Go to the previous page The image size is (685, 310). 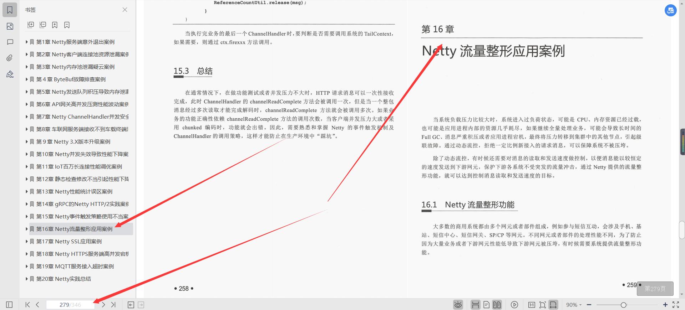click(x=37, y=305)
